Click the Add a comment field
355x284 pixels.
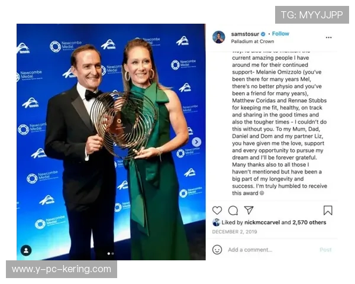250,250
